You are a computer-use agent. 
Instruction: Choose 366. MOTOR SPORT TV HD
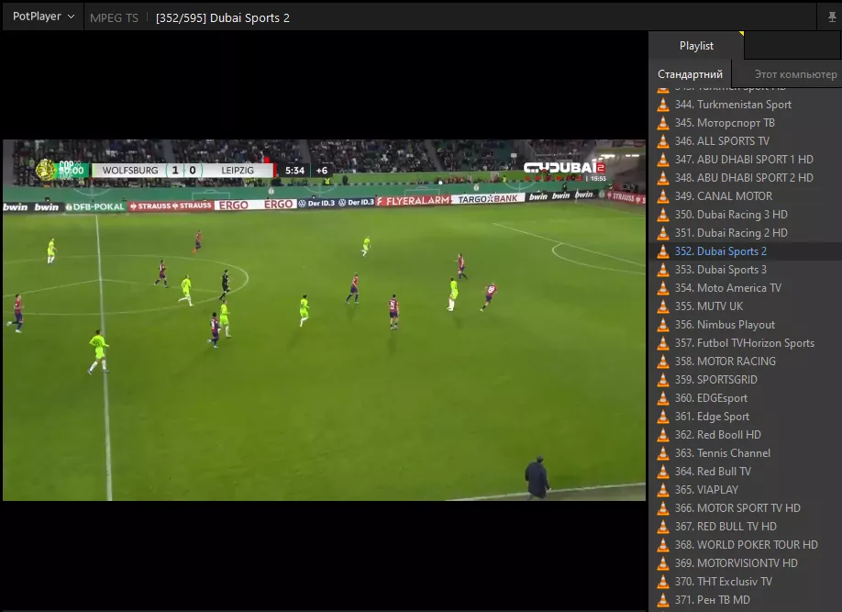pyautogui.click(x=746, y=508)
